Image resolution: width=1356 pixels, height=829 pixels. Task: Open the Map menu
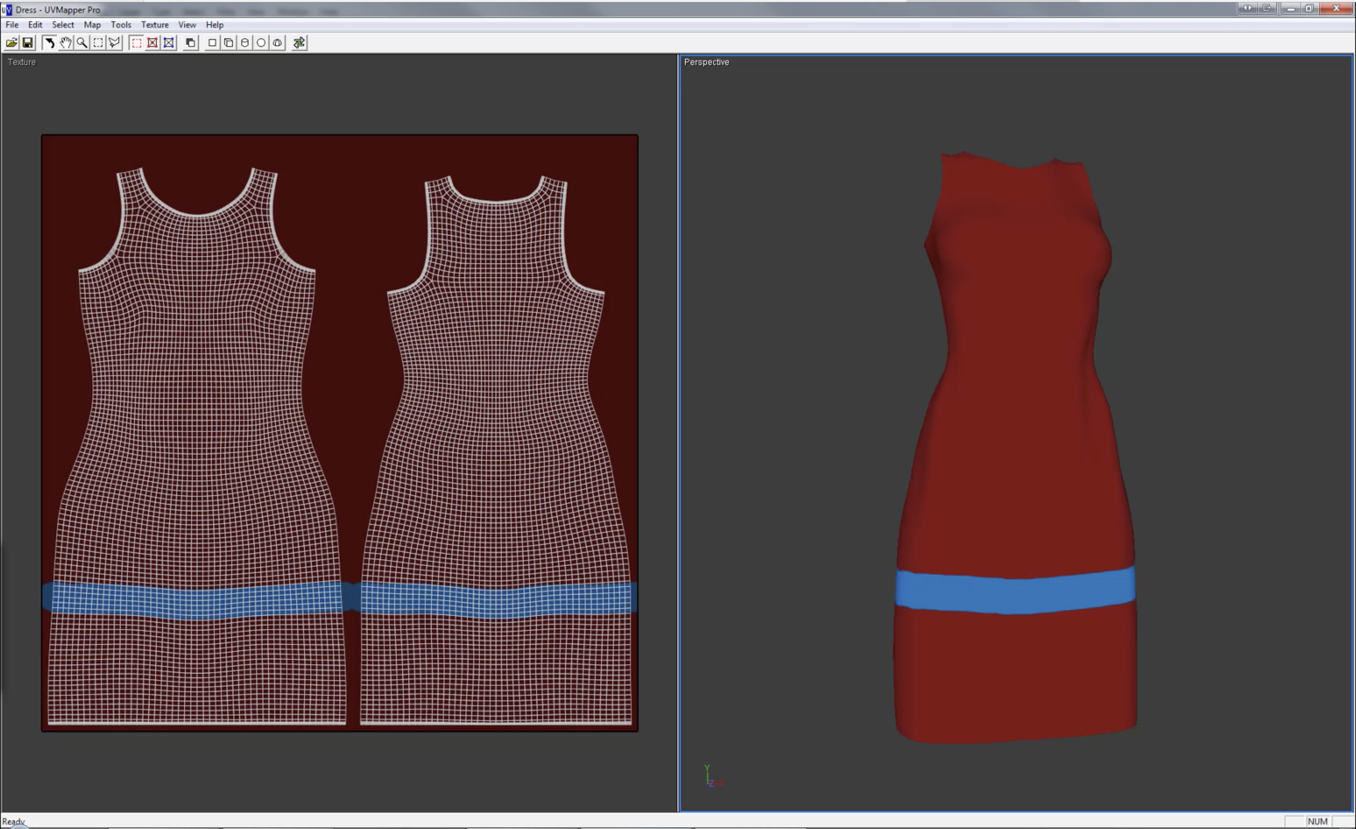(92, 25)
